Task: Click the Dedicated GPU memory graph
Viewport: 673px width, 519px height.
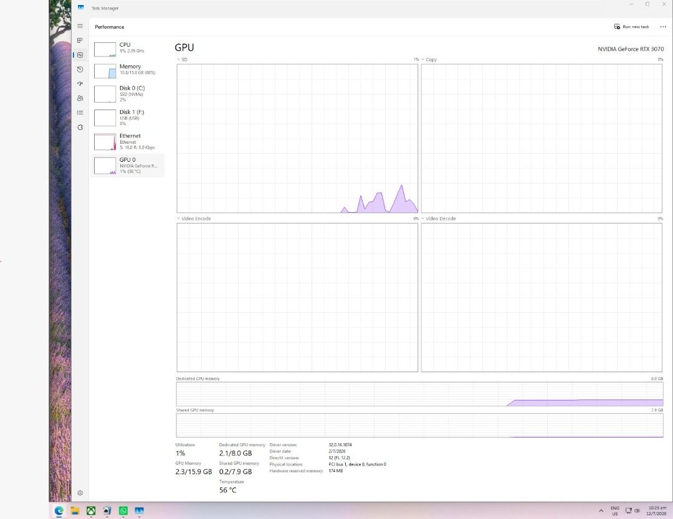Action: point(420,395)
